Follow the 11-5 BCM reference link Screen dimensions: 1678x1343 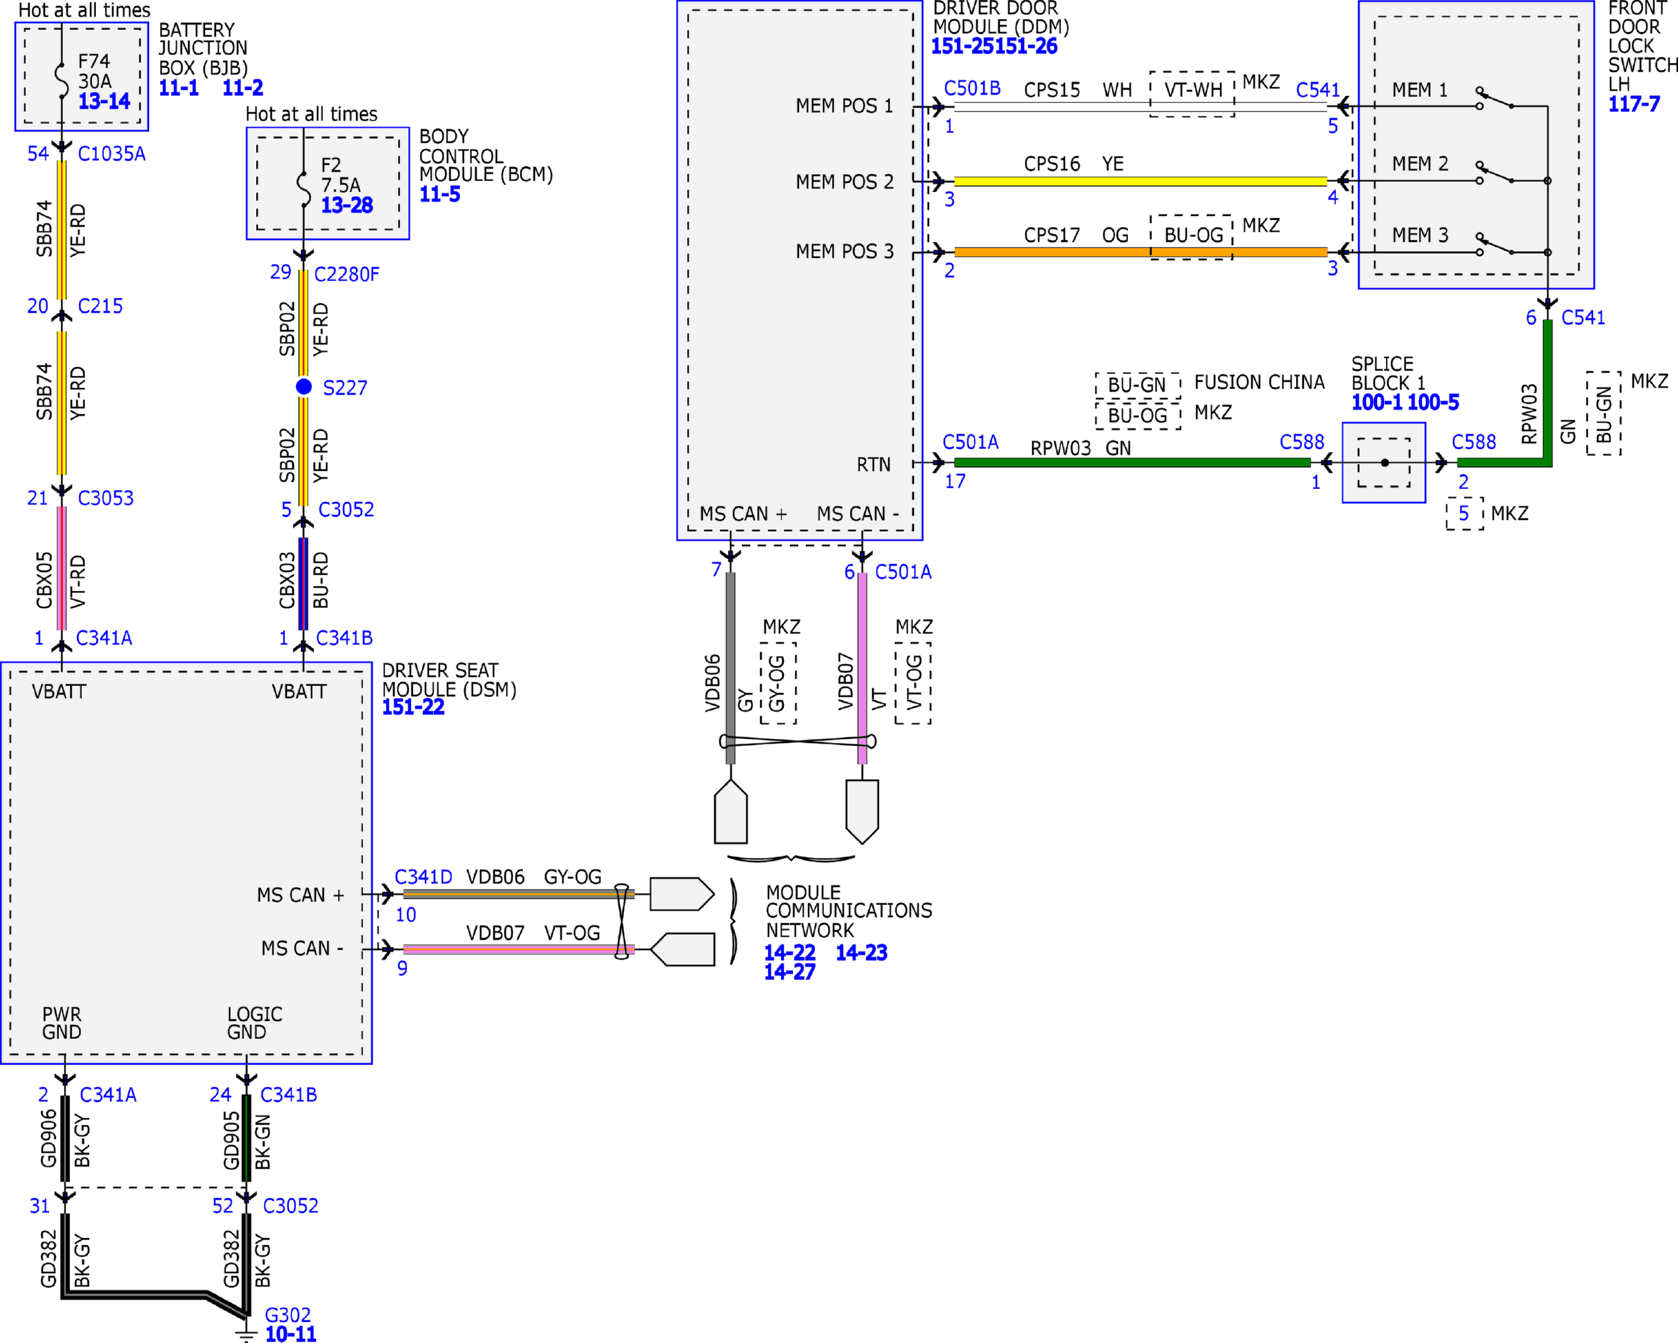point(440,195)
